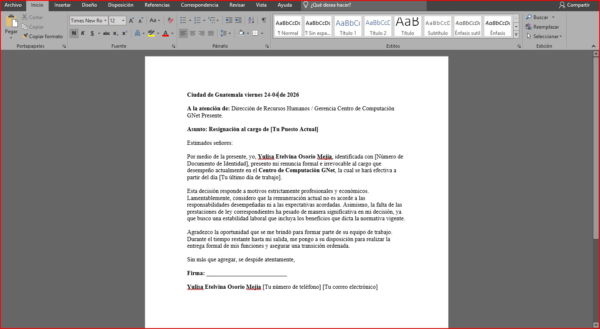The image size is (600, 329).
Task: Open the font name dropdown
Action: tap(106, 20)
